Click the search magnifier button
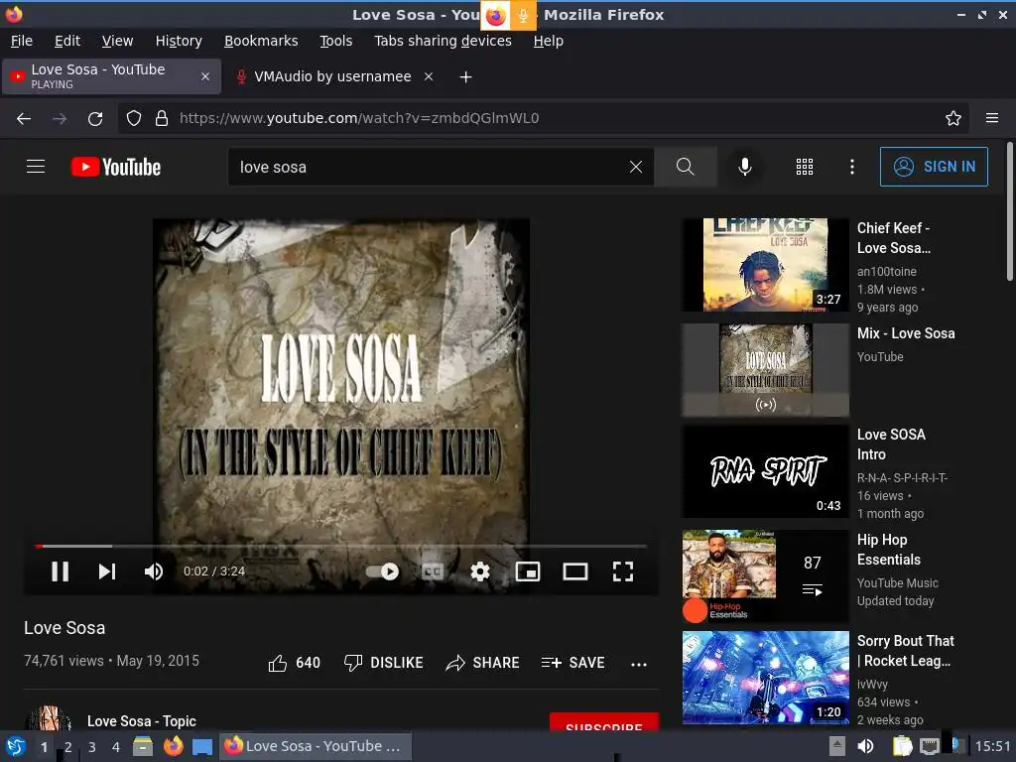 [685, 167]
